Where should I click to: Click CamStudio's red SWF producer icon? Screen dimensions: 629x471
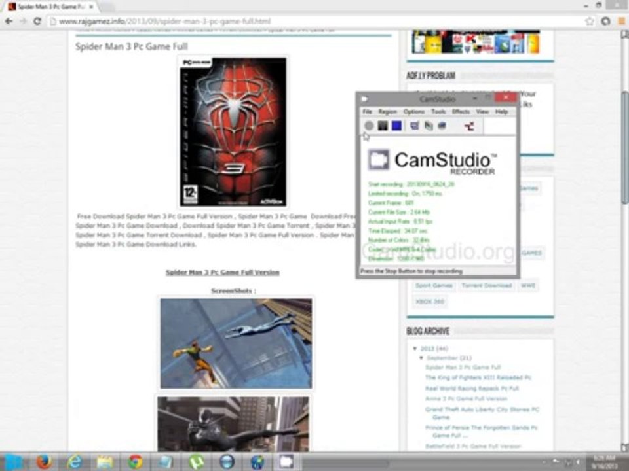[469, 126]
